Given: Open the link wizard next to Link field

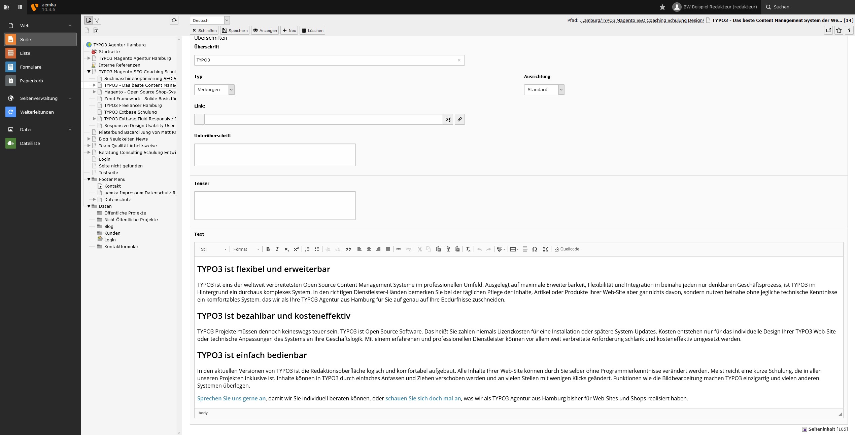Looking at the screenshot, I should [459, 119].
